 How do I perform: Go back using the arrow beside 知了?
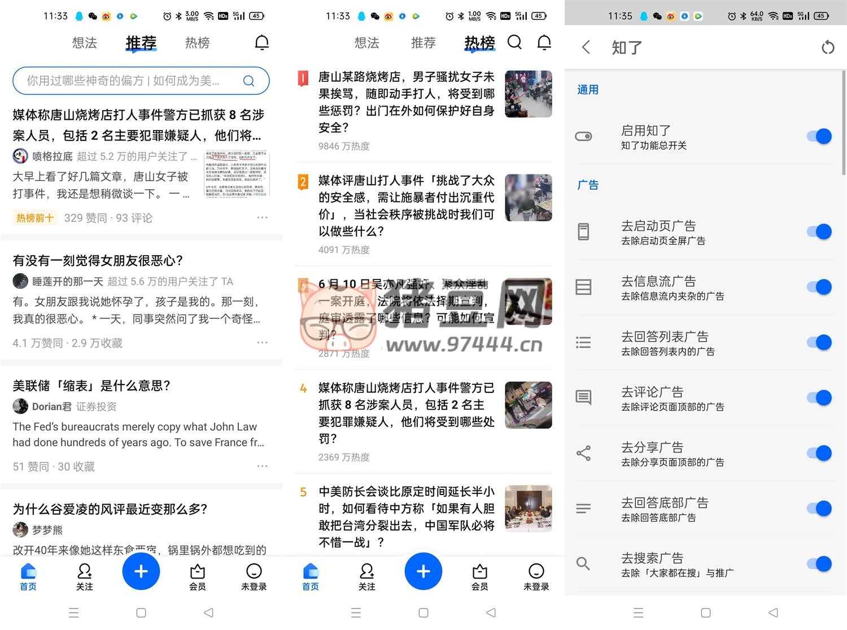pos(586,47)
